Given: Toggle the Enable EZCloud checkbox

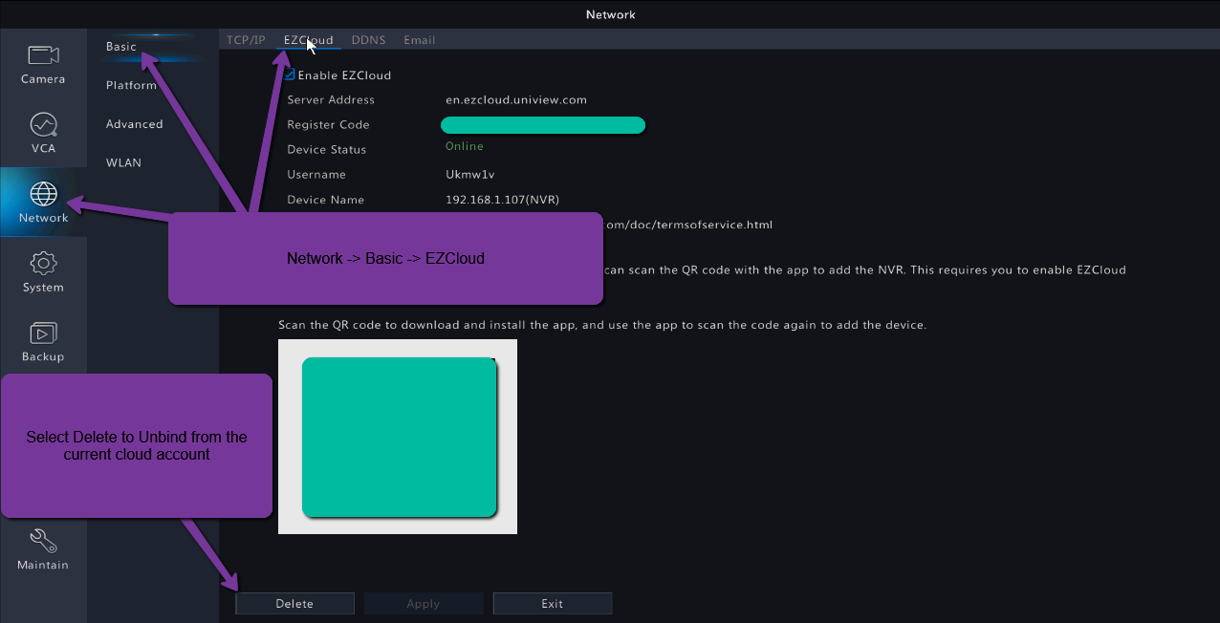Looking at the screenshot, I should point(289,75).
